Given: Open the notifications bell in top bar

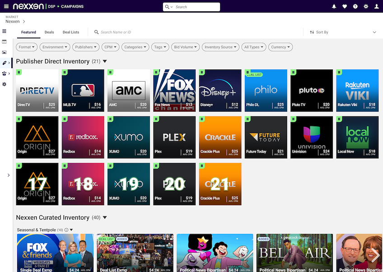Looking at the screenshot, I should [334, 6].
